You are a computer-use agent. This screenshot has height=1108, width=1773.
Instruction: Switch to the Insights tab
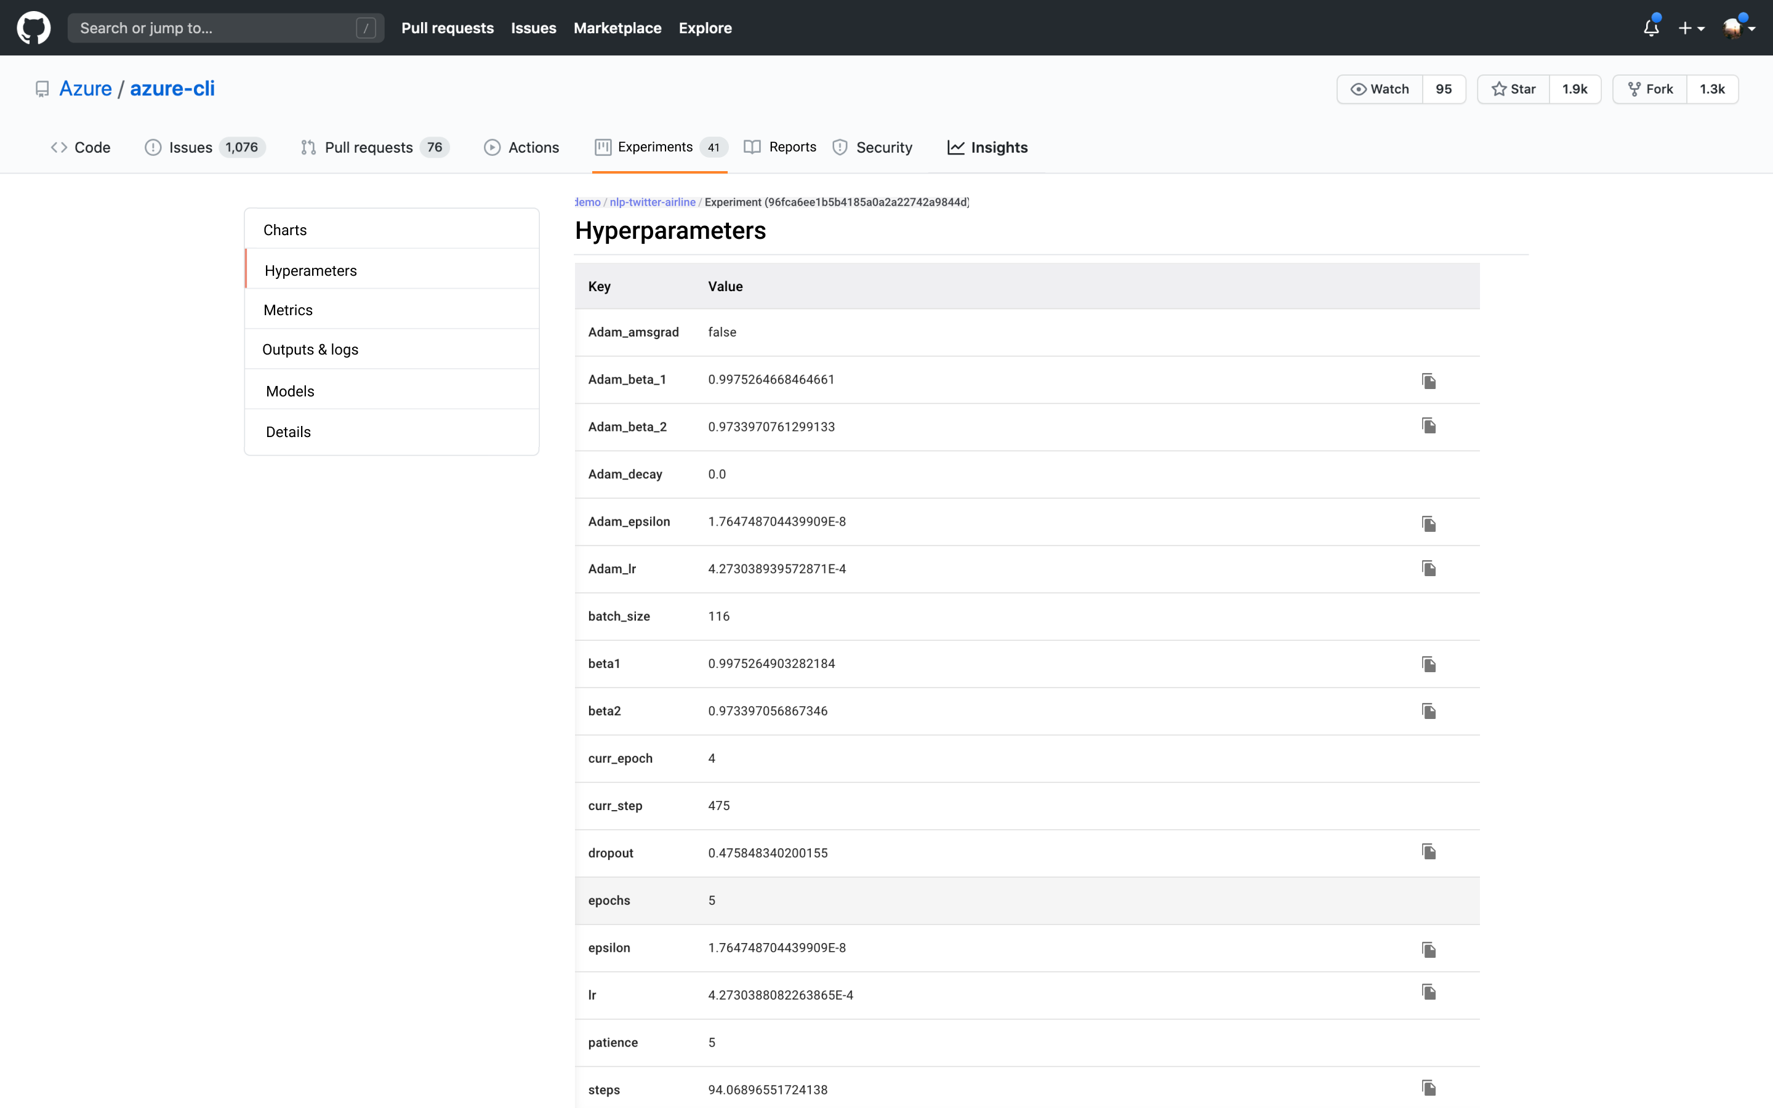pyautogui.click(x=987, y=147)
